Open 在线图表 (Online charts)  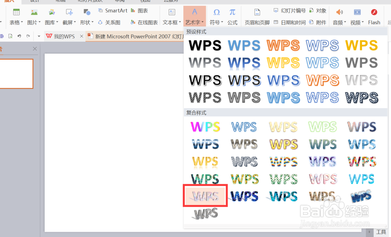[x=144, y=22]
